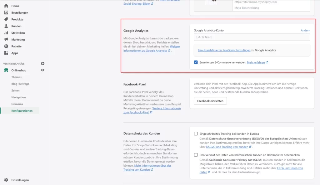Image resolution: width=320 pixels, height=185 pixels.
Task: Click the VERTRIEBSKANÄLE section label
Action: (14, 64)
